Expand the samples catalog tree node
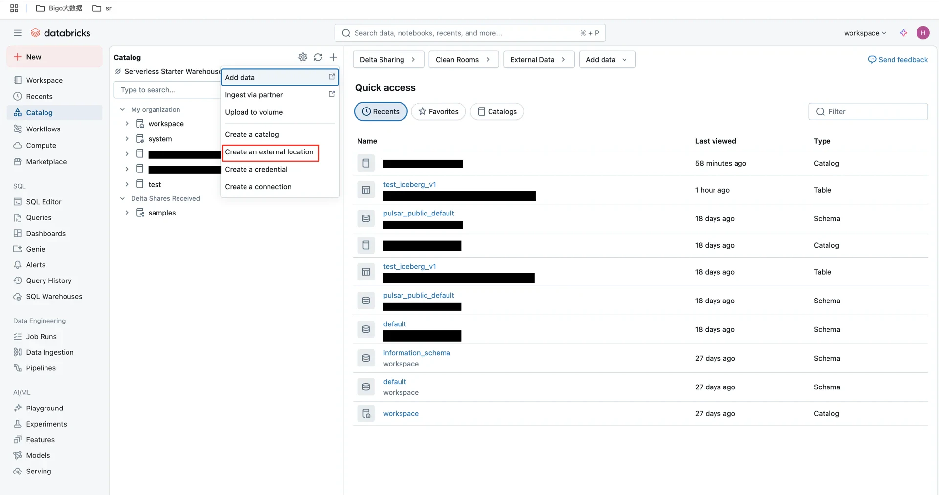 (127, 213)
